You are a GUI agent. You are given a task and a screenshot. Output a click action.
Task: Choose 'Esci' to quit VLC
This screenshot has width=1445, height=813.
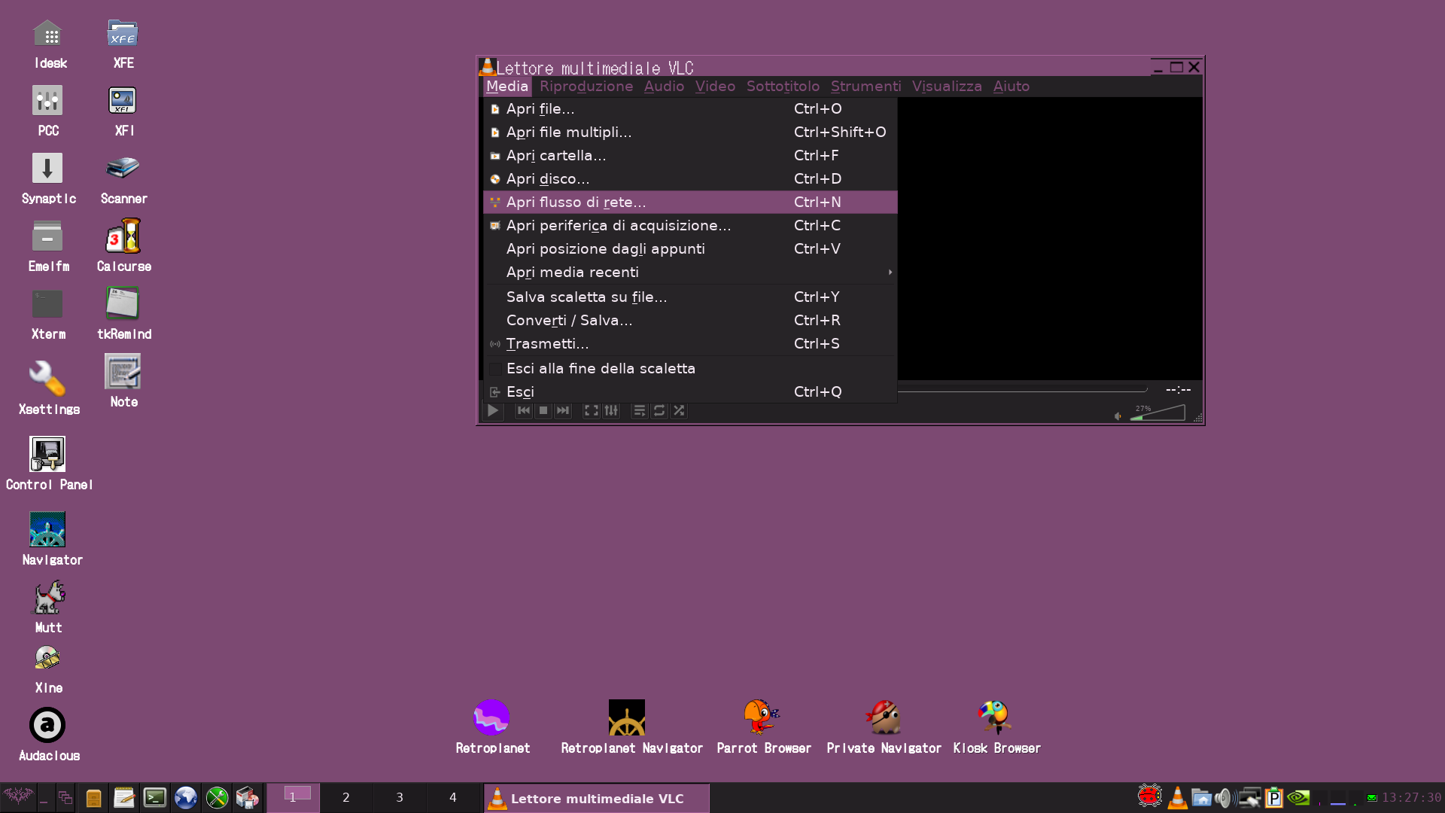pyautogui.click(x=690, y=392)
